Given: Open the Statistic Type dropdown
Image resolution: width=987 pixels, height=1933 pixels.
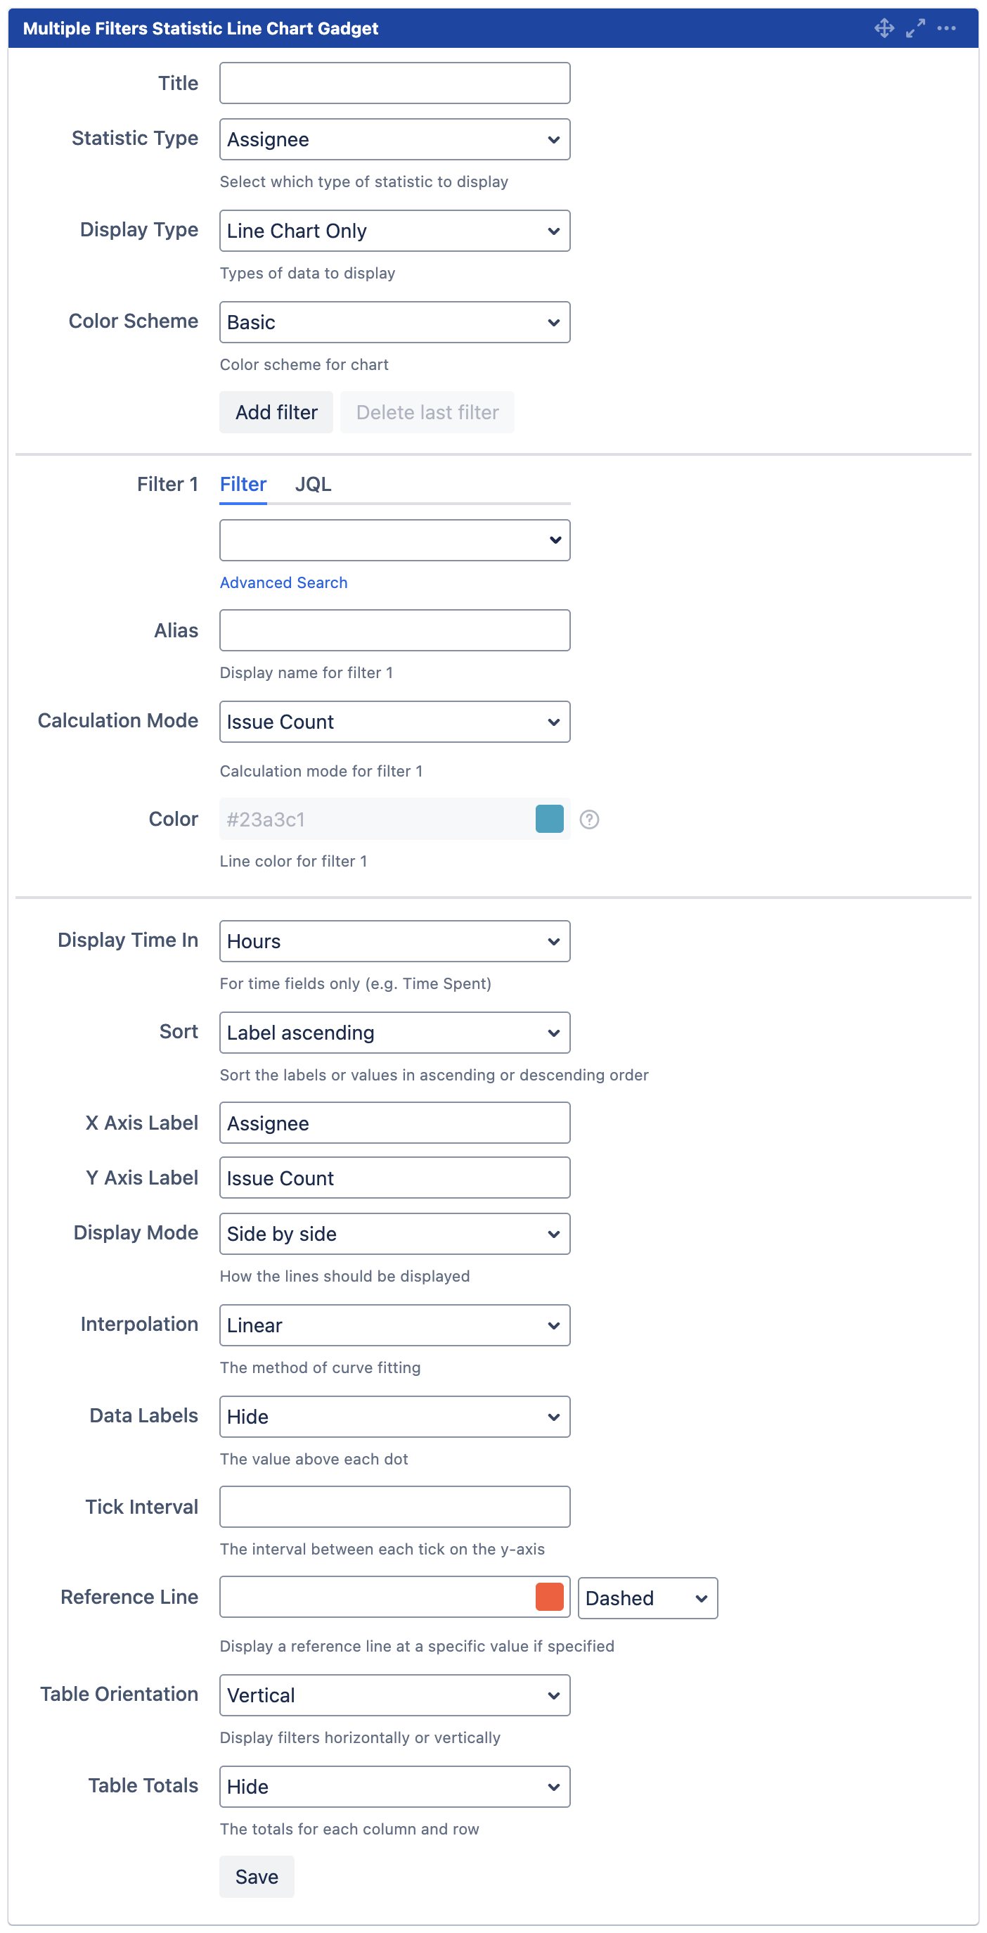Looking at the screenshot, I should [394, 139].
